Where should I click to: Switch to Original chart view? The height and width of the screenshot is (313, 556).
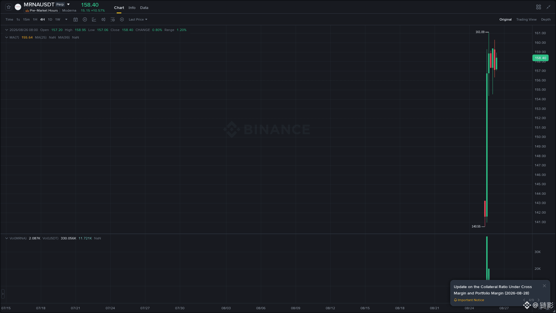pyautogui.click(x=505, y=19)
